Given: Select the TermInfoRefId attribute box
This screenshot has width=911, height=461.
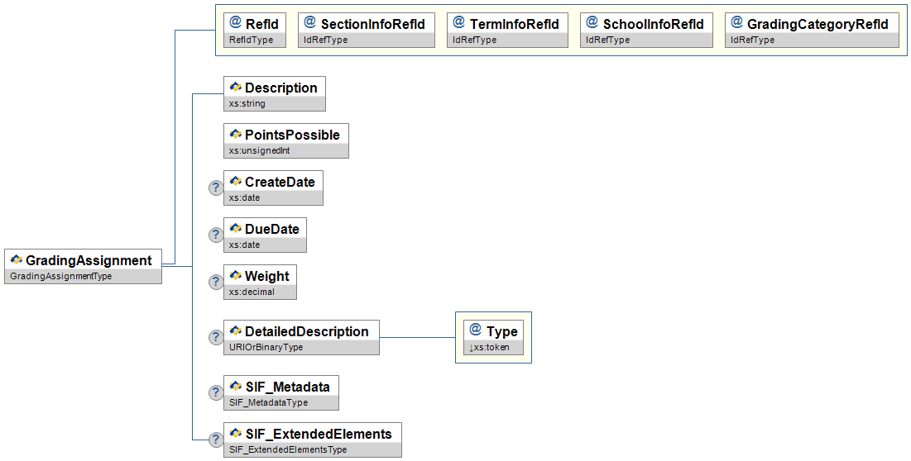Looking at the screenshot, I should 508,31.
